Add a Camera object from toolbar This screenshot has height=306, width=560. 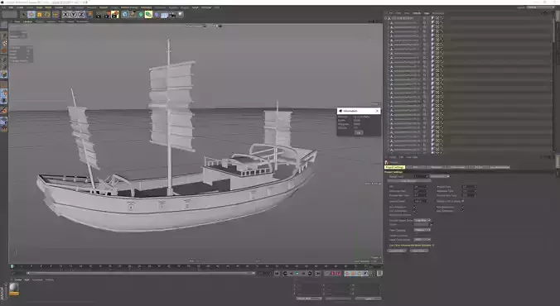click(x=172, y=15)
